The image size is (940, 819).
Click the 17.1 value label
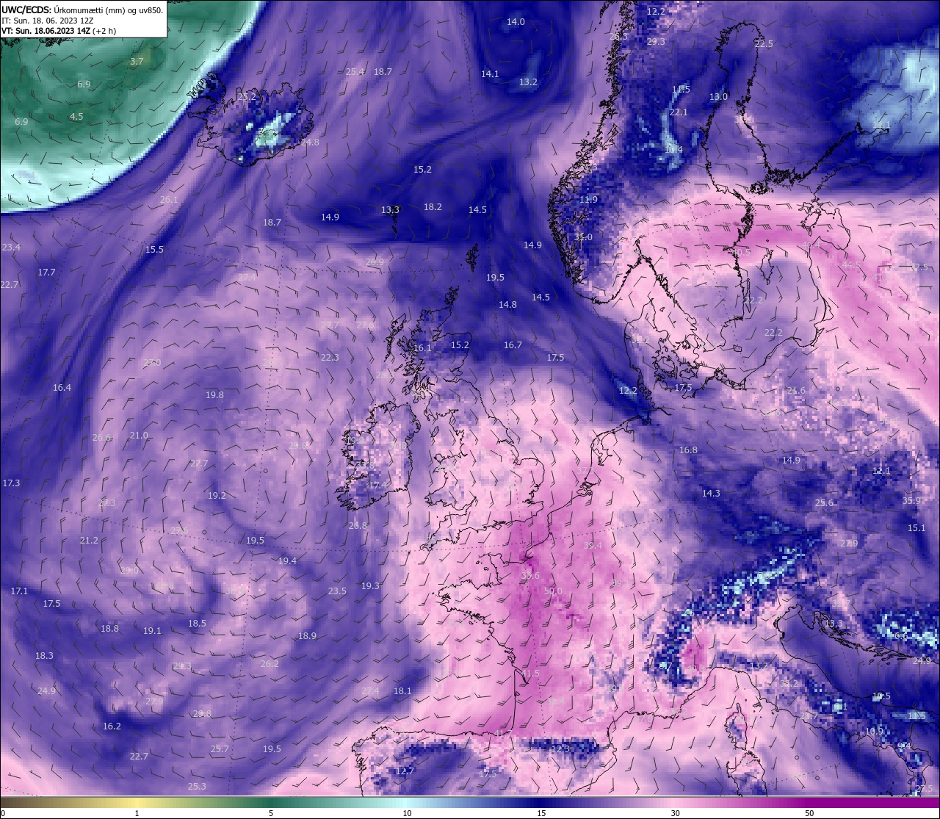(19, 591)
